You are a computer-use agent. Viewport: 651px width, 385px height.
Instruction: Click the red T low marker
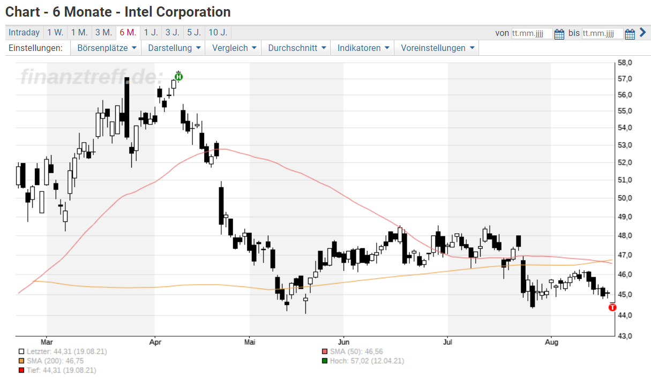tap(613, 308)
